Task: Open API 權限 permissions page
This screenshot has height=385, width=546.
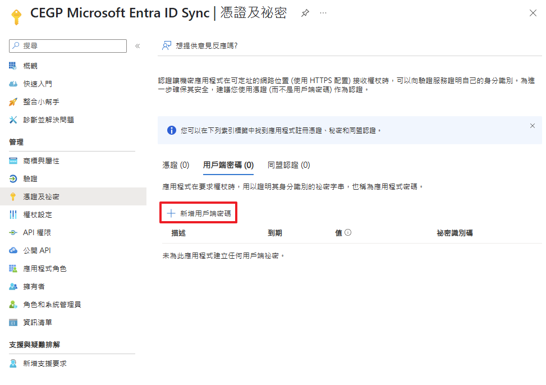Action: [37, 233]
